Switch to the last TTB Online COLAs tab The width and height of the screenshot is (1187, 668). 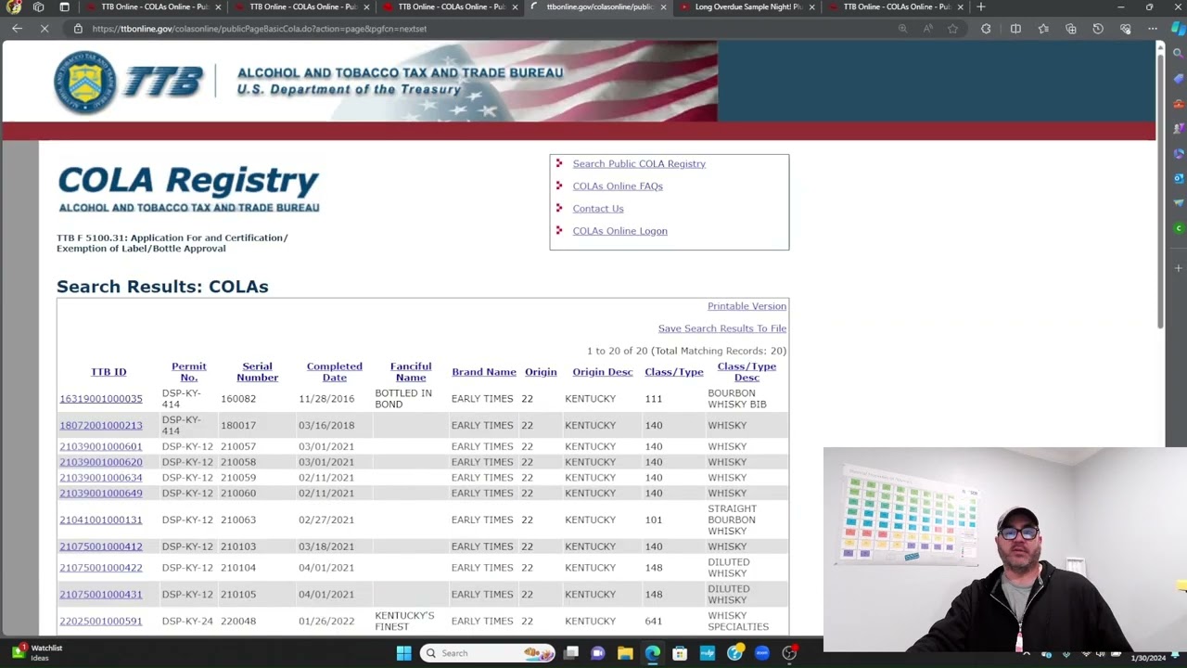[x=895, y=6]
